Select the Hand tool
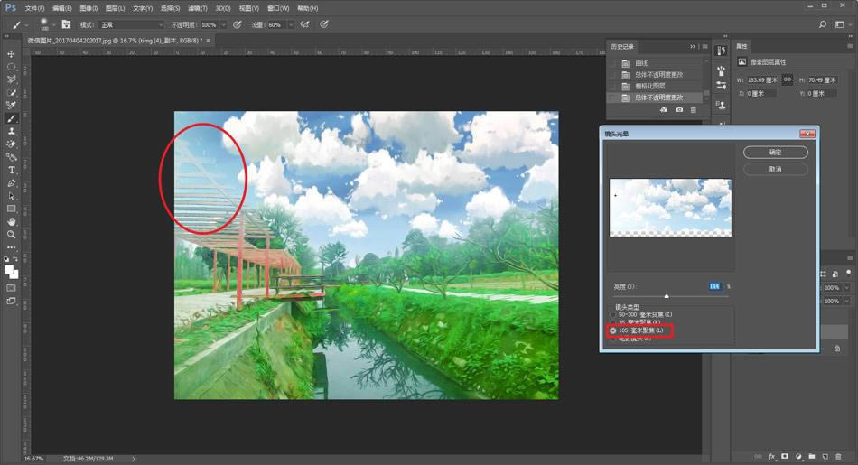This screenshot has height=465, width=858. [x=12, y=221]
